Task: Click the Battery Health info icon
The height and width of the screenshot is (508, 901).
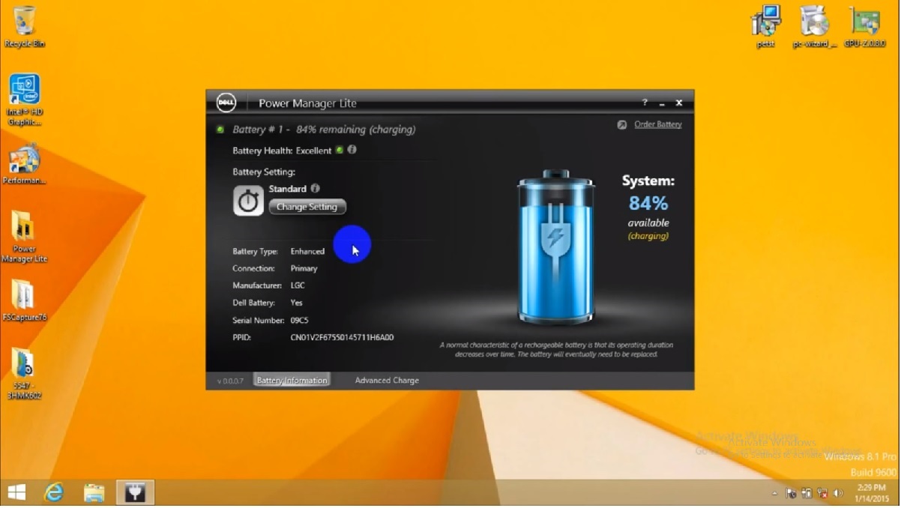Action: 352,150
